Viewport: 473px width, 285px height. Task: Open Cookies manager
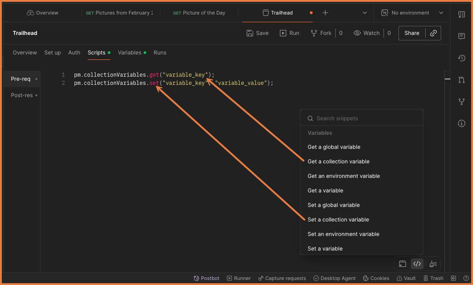[x=376, y=278]
